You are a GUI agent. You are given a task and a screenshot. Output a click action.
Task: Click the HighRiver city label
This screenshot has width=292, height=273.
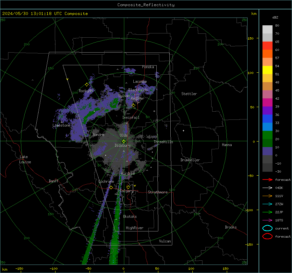click(x=135, y=228)
